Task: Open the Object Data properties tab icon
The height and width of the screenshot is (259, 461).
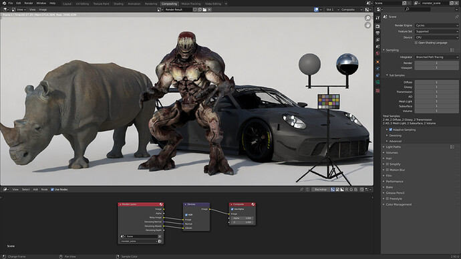Action: [377, 82]
